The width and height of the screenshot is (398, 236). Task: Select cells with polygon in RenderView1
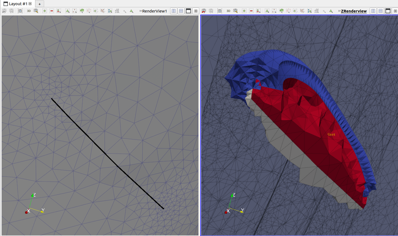tap(96, 11)
